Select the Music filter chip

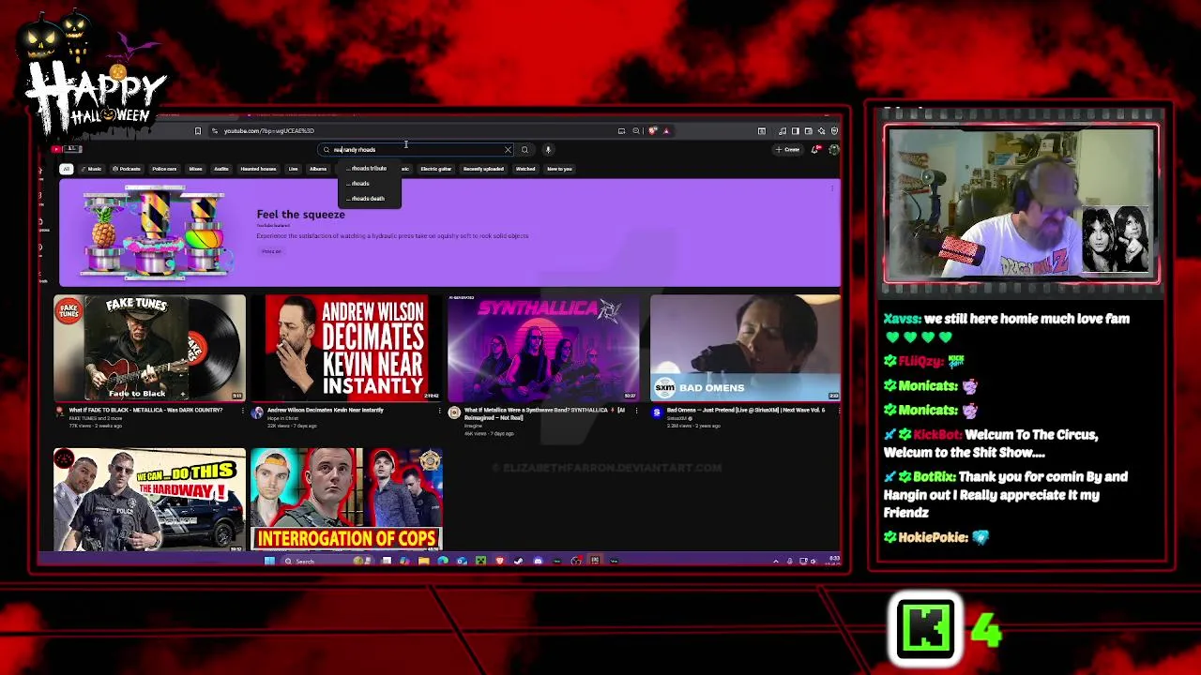(x=91, y=169)
